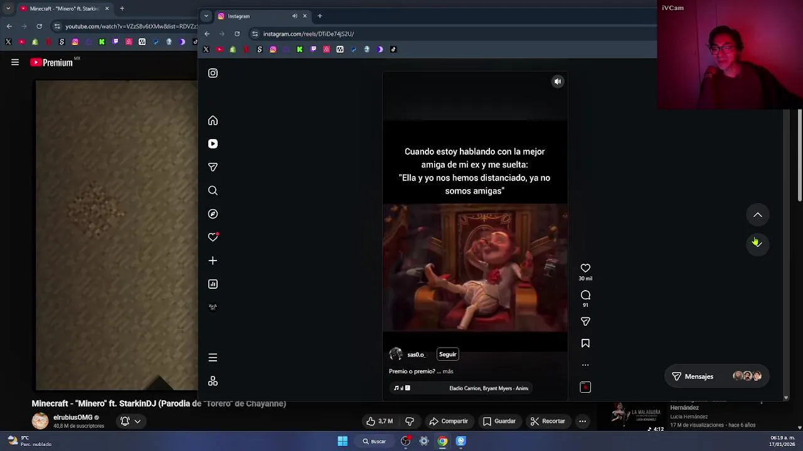Open Windows Start menu
Image resolution: width=803 pixels, height=451 pixels.
coord(343,441)
